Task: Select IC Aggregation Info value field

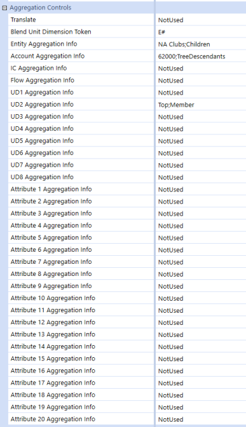Action: pyautogui.click(x=201, y=68)
